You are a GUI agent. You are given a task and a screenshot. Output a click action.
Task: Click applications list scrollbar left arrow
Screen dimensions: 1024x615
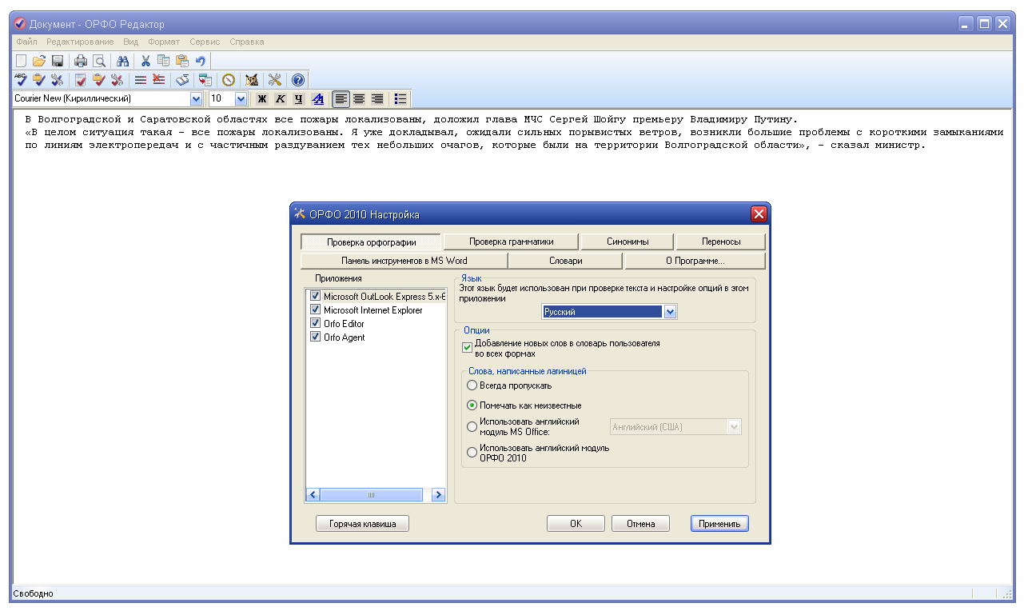pyautogui.click(x=313, y=495)
